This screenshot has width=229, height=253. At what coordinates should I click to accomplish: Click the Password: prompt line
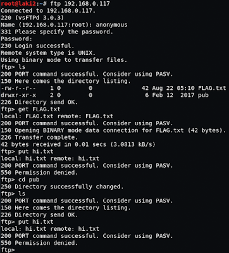tap(16, 39)
